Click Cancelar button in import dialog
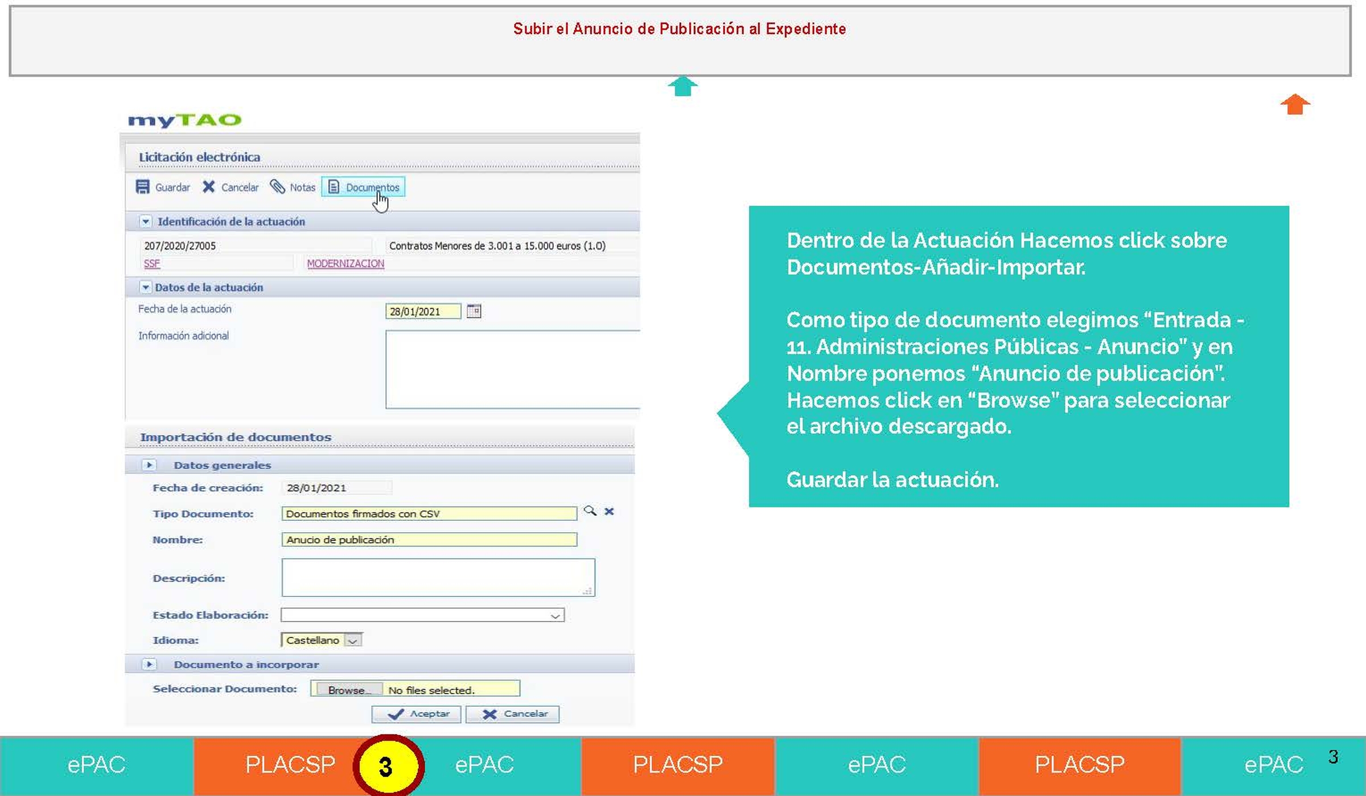Image resolution: width=1366 pixels, height=796 pixels. 512,714
